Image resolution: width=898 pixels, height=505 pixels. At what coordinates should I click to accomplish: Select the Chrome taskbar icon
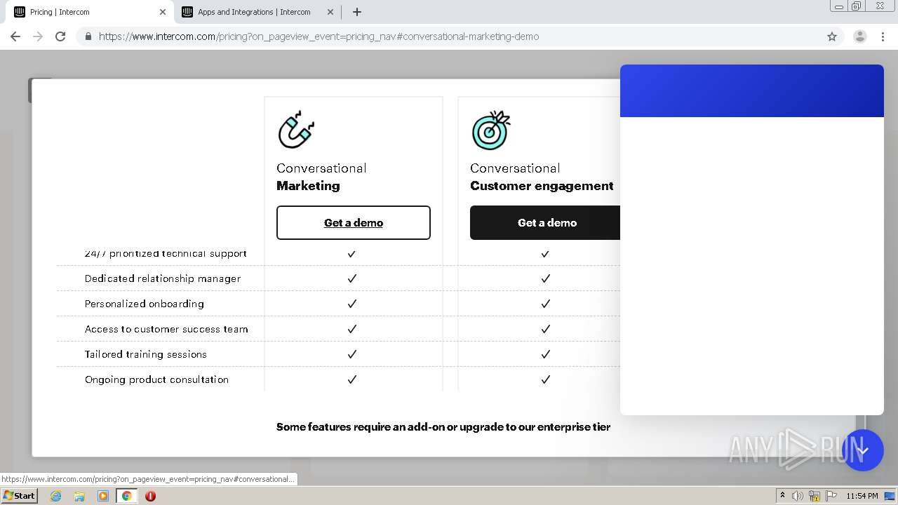126,496
